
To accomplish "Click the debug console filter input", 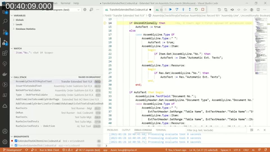I will point(216,130).
